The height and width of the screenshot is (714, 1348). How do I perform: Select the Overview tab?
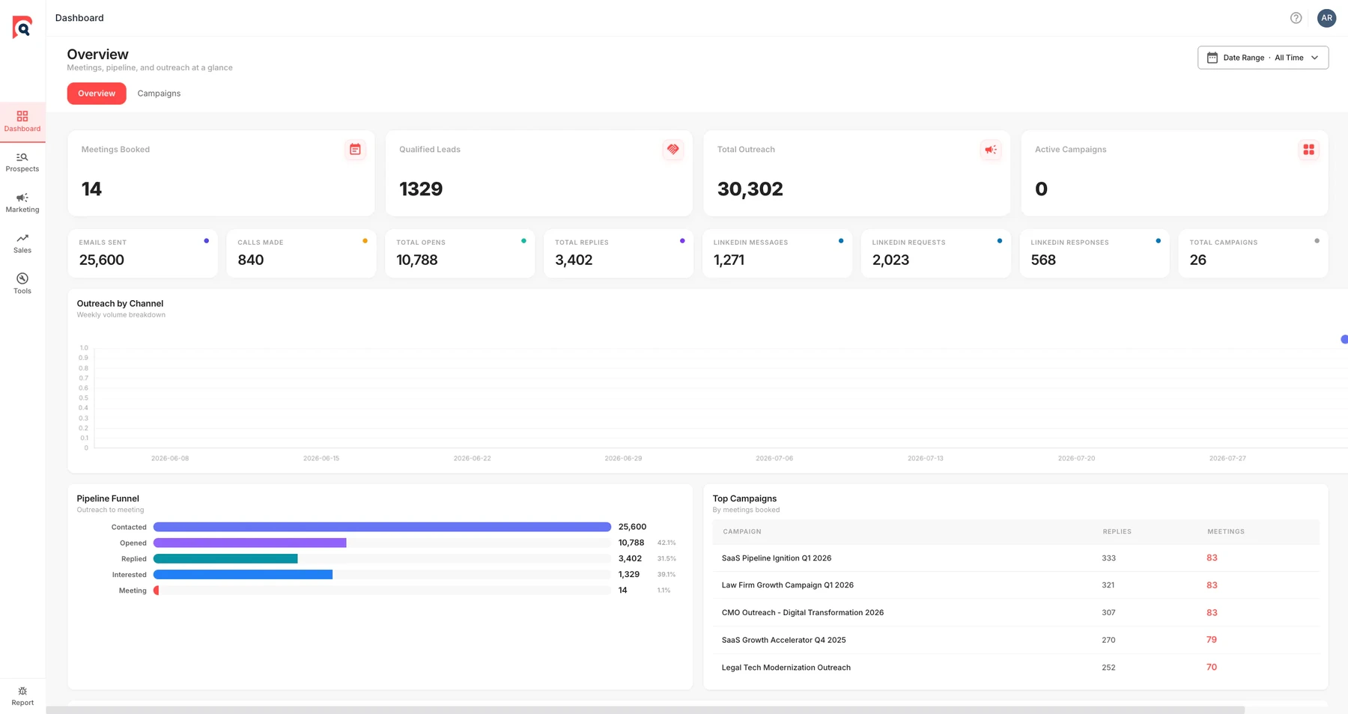pyautogui.click(x=97, y=94)
